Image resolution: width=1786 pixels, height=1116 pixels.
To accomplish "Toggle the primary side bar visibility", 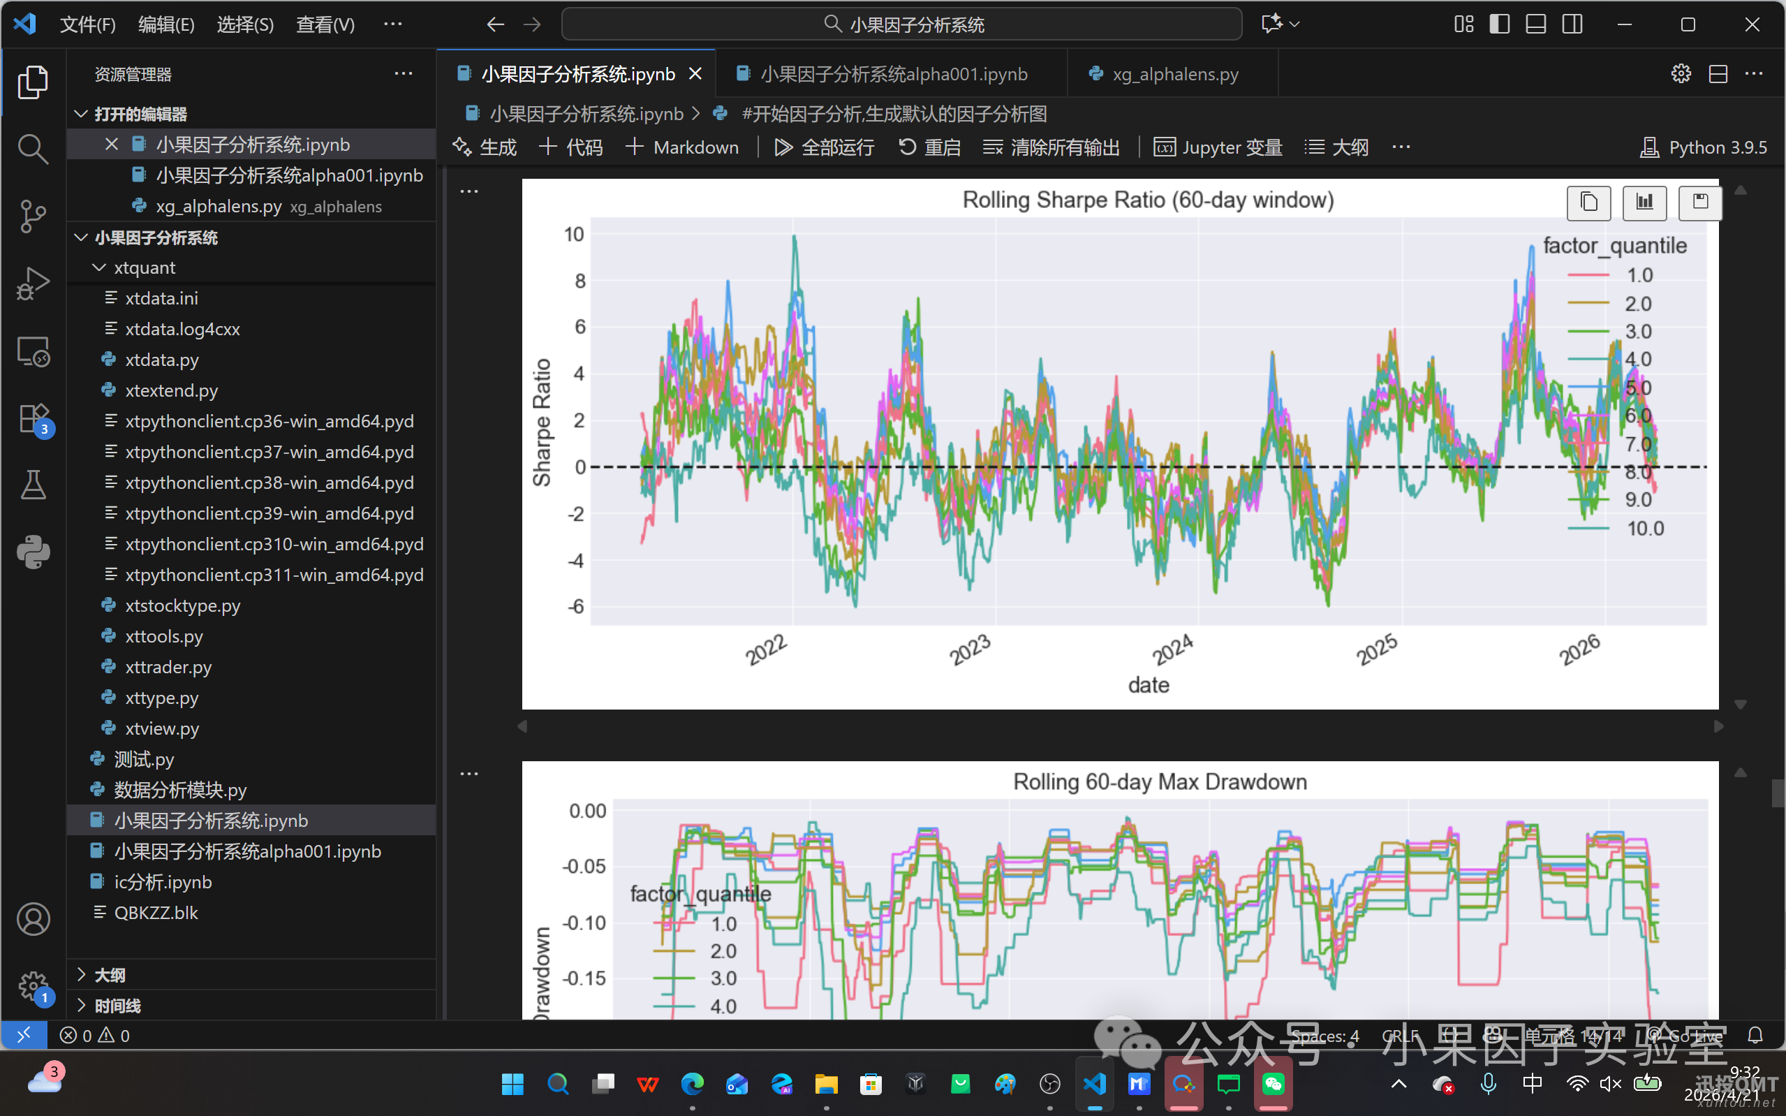I will [x=1499, y=24].
